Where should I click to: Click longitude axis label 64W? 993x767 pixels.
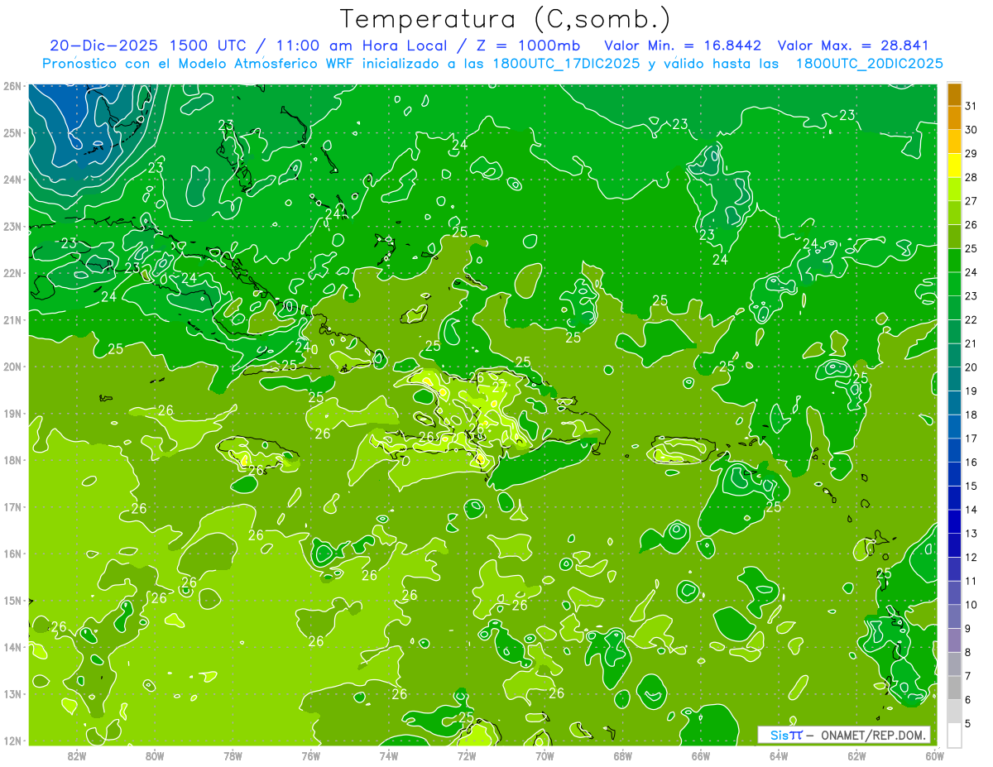779,756
